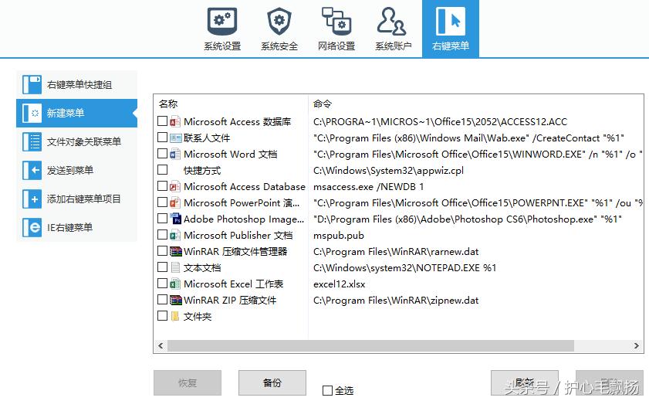This screenshot has width=649, height=401.
Task: Click the horizontal scrollbar left arrow
Action: pyautogui.click(x=161, y=345)
